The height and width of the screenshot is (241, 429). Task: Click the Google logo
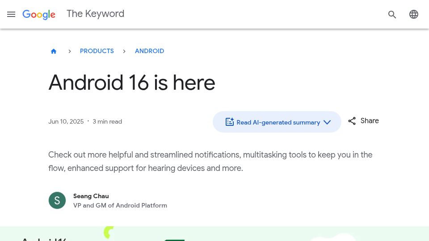(39, 14)
